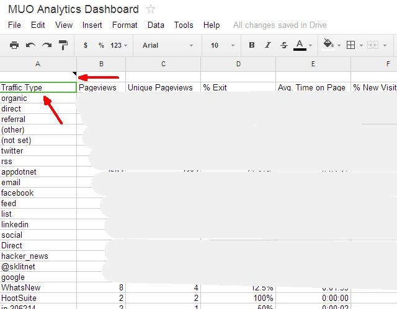Open the text color dropdown arrow
The image size is (397, 309).
click(x=311, y=45)
